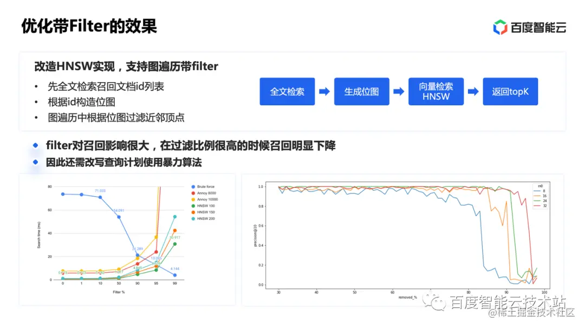Click the Baidu 智能云 logo
The width and height of the screenshot is (585, 328).
528,26
